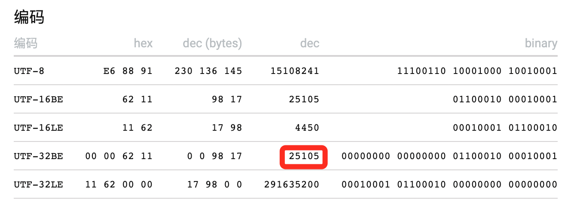Click hex value 62 11 in UTF-16BE row
The height and width of the screenshot is (209, 574).
coord(137,99)
